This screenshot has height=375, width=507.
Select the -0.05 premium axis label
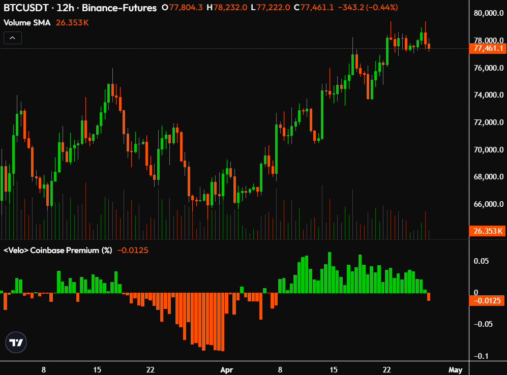coord(483,324)
